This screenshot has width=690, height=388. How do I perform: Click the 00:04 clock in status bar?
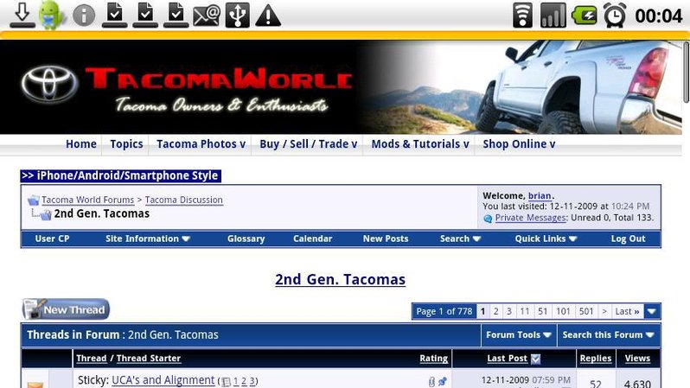click(x=658, y=16)
